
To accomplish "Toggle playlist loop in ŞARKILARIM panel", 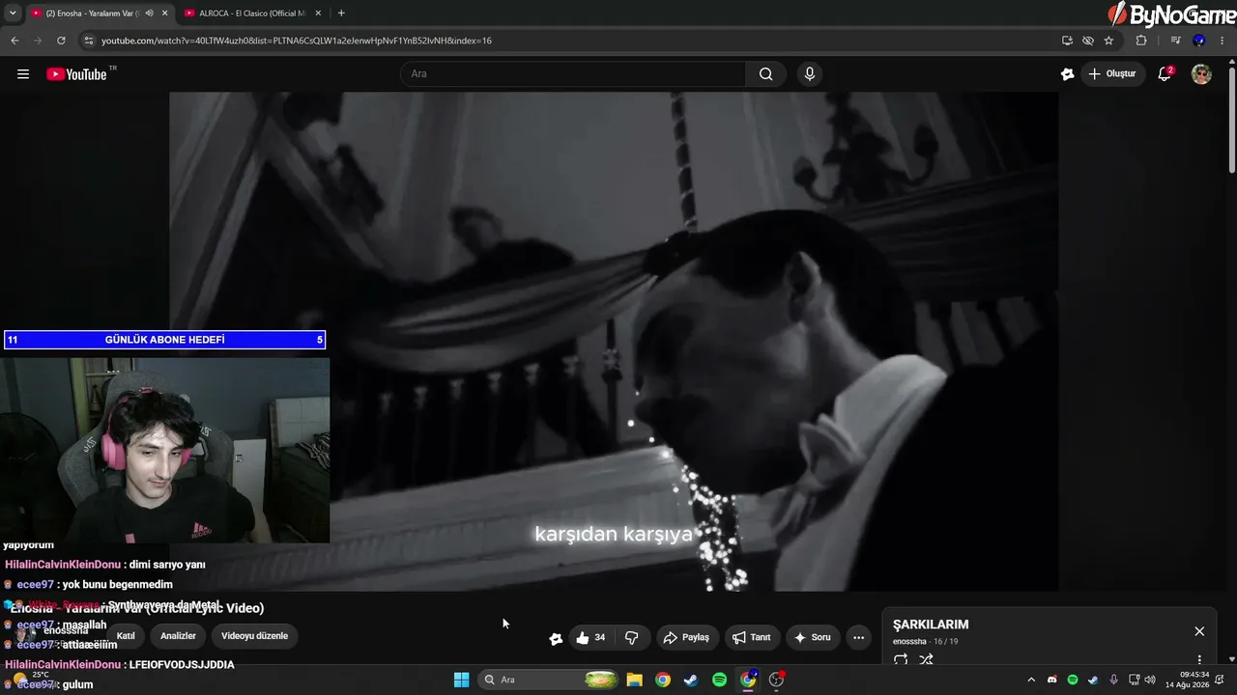I will tap(901, 660).
